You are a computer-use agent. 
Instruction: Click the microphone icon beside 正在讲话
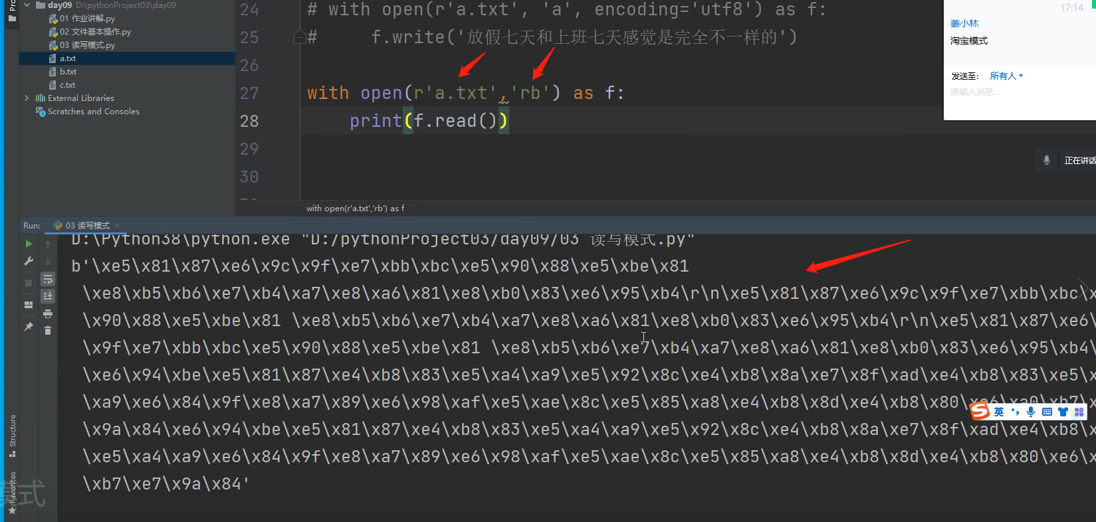1047,160
